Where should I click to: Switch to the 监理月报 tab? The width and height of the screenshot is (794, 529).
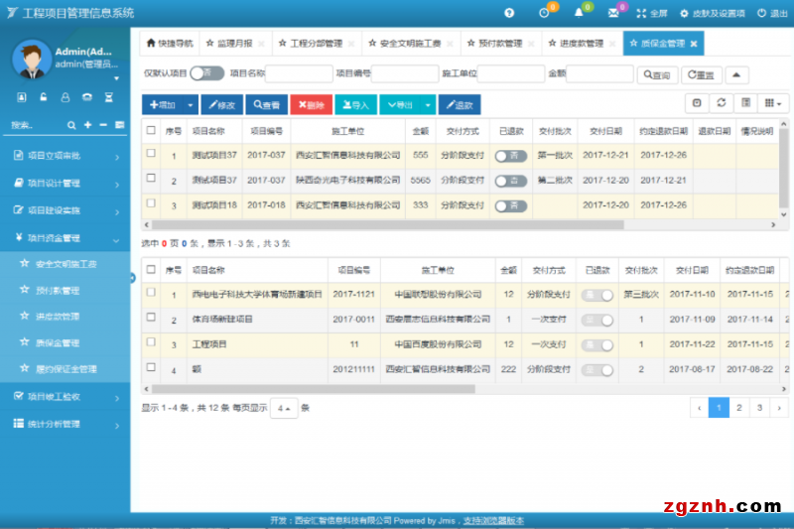pyautogui.click(x=229, y=44)
